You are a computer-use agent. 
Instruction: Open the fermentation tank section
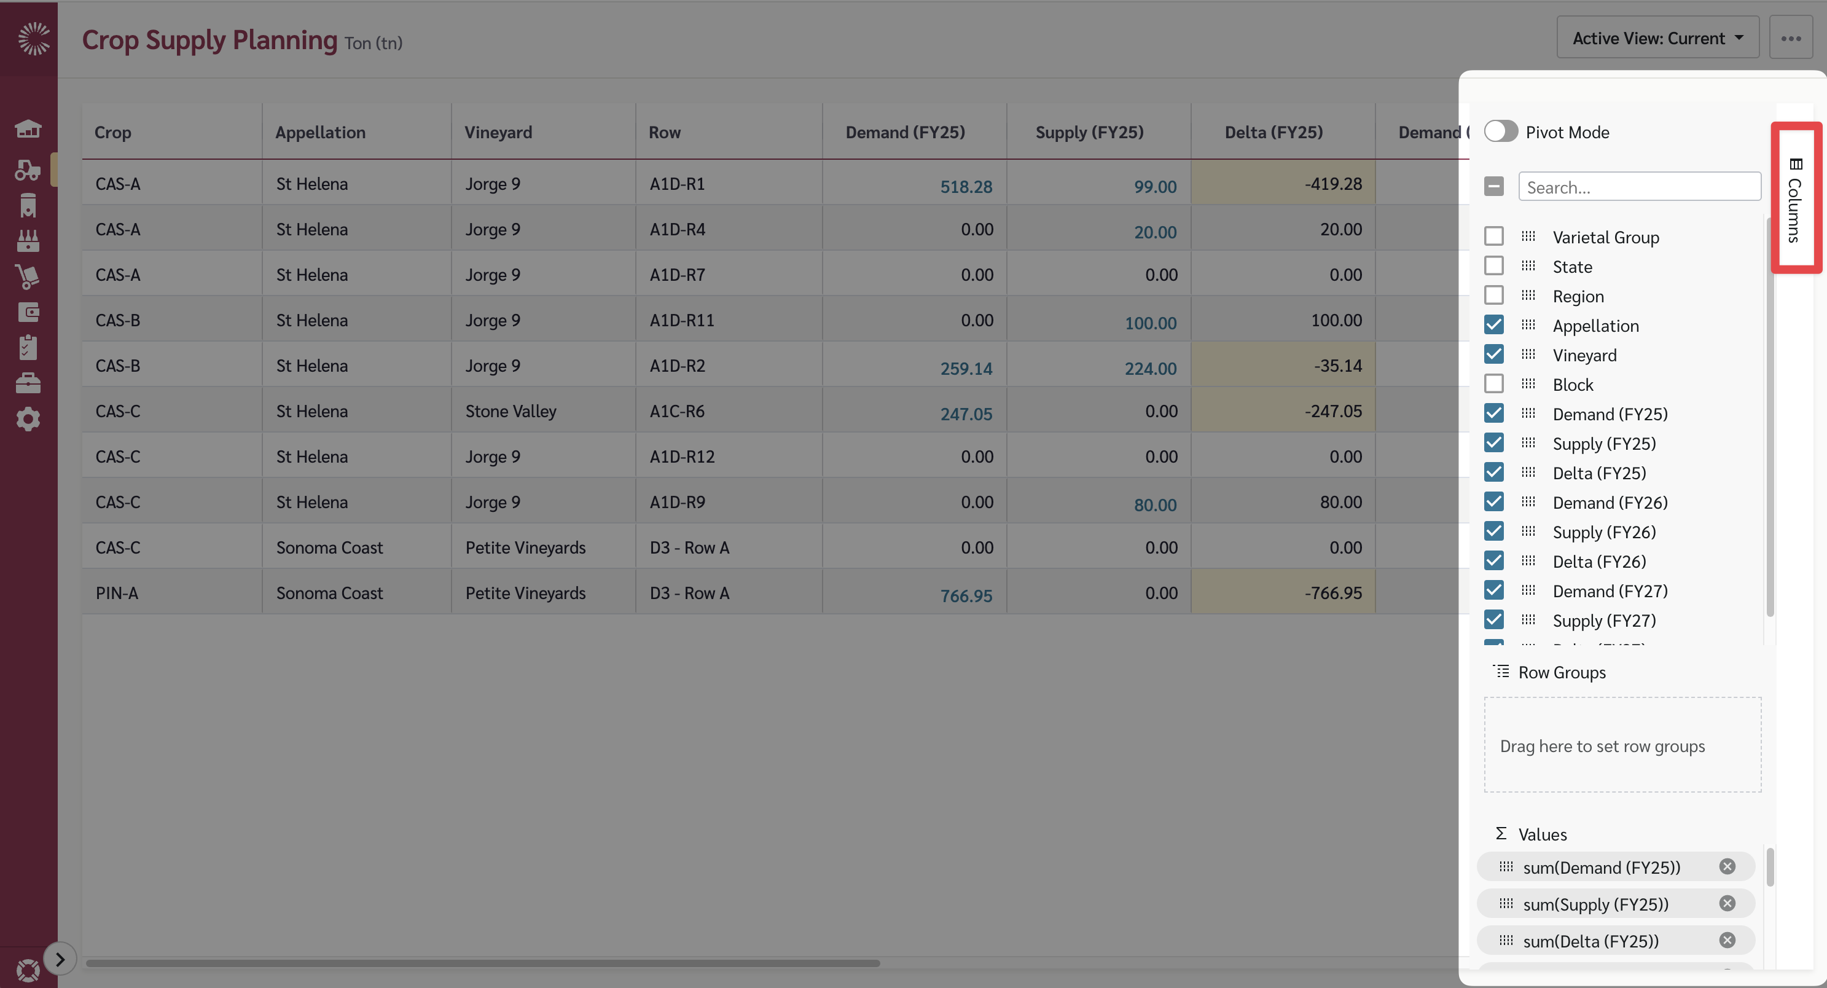28,205
